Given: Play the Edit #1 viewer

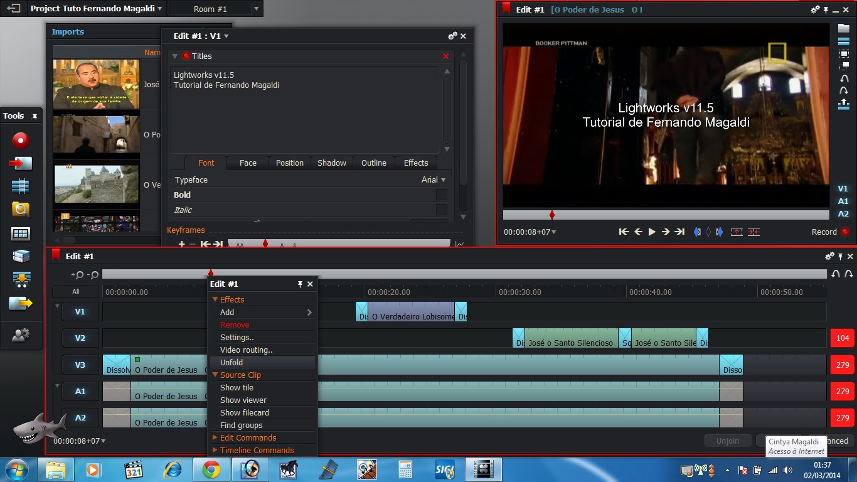Looking at the screenshot, I should pos(652,232).
